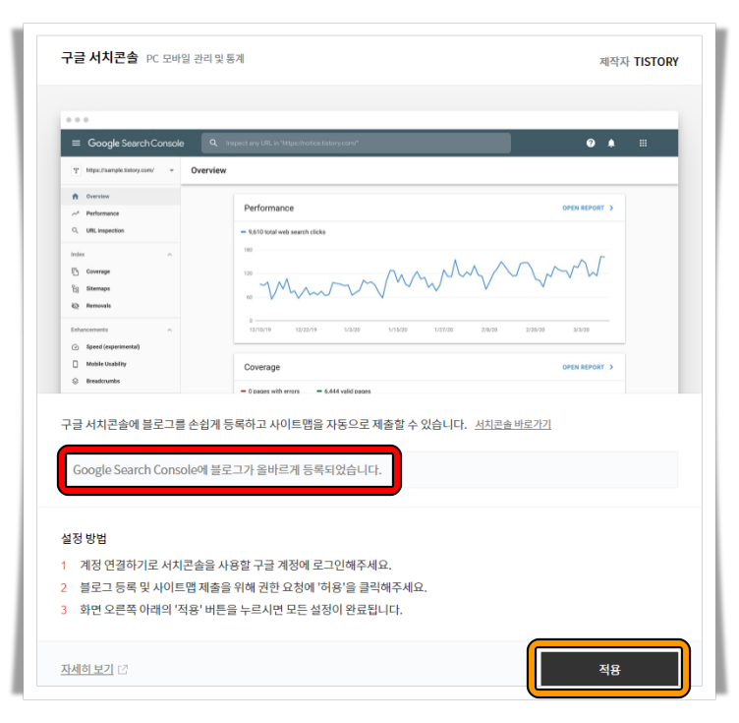The width and height of the screenshot is (739, 723).
Task: Click the Overview page heading
Action: pyautogui.click(x=208, y=170)
